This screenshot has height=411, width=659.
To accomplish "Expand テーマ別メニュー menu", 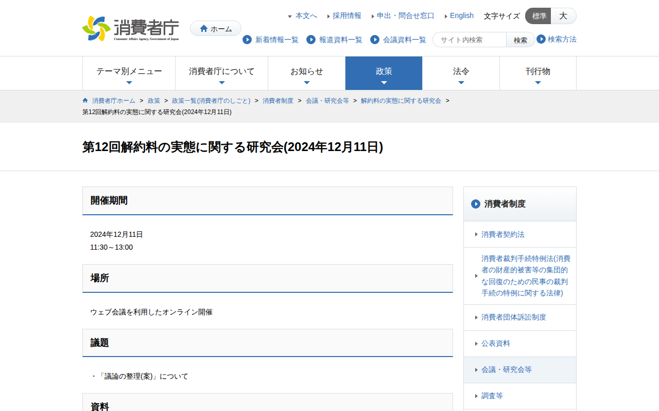I will pyautogui.click(x=129, y=73).
